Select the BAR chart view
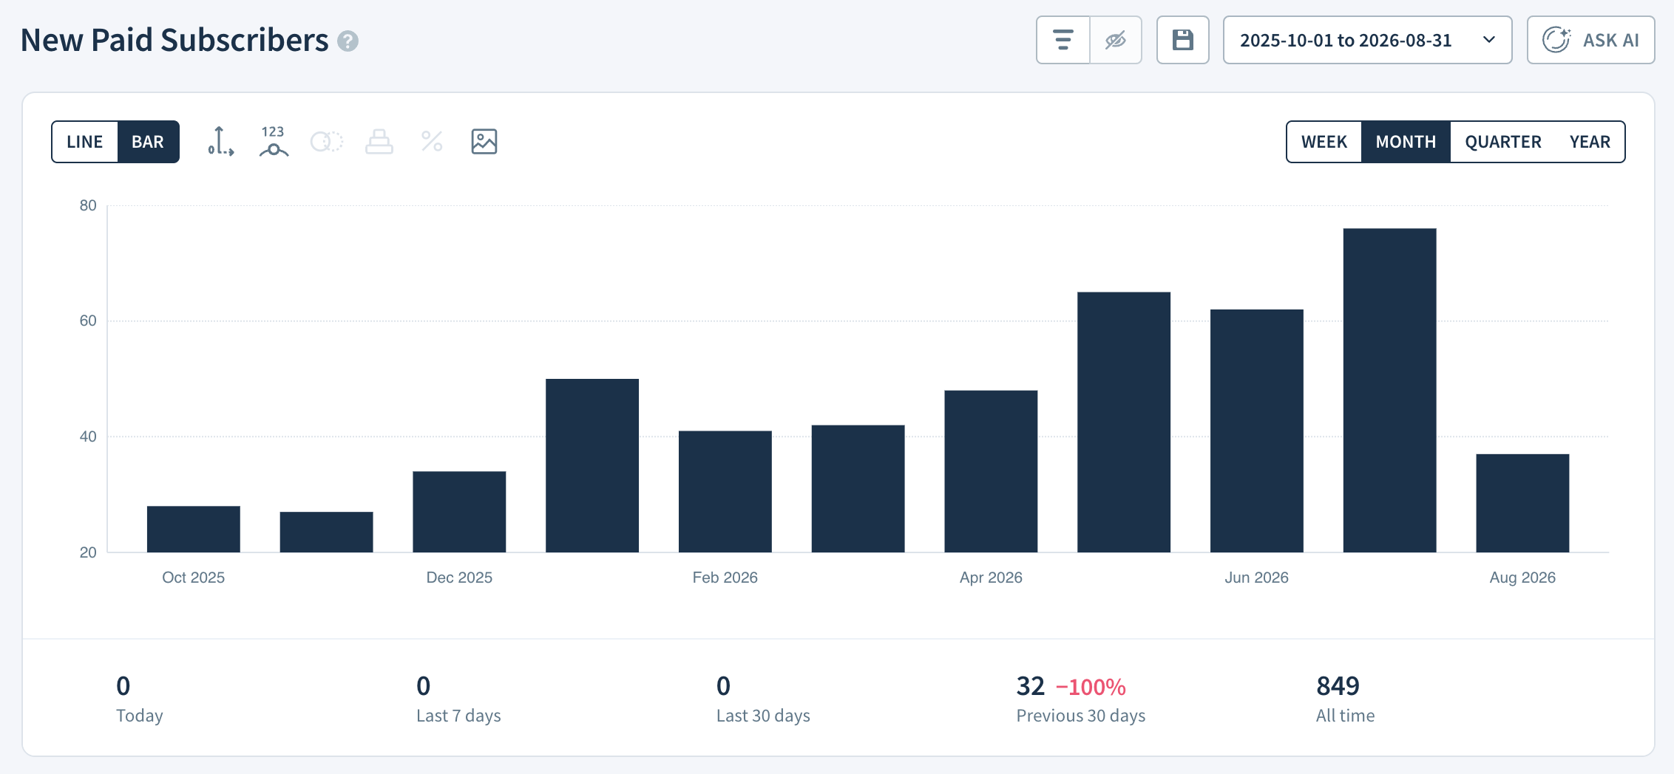Viewport: 1674px width, 774px height. (x=148, y=142)
